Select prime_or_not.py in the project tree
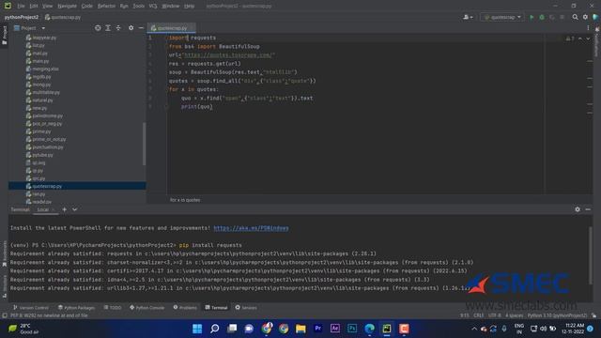The height and width of the screenshot is (338, 601). point(49,140)
